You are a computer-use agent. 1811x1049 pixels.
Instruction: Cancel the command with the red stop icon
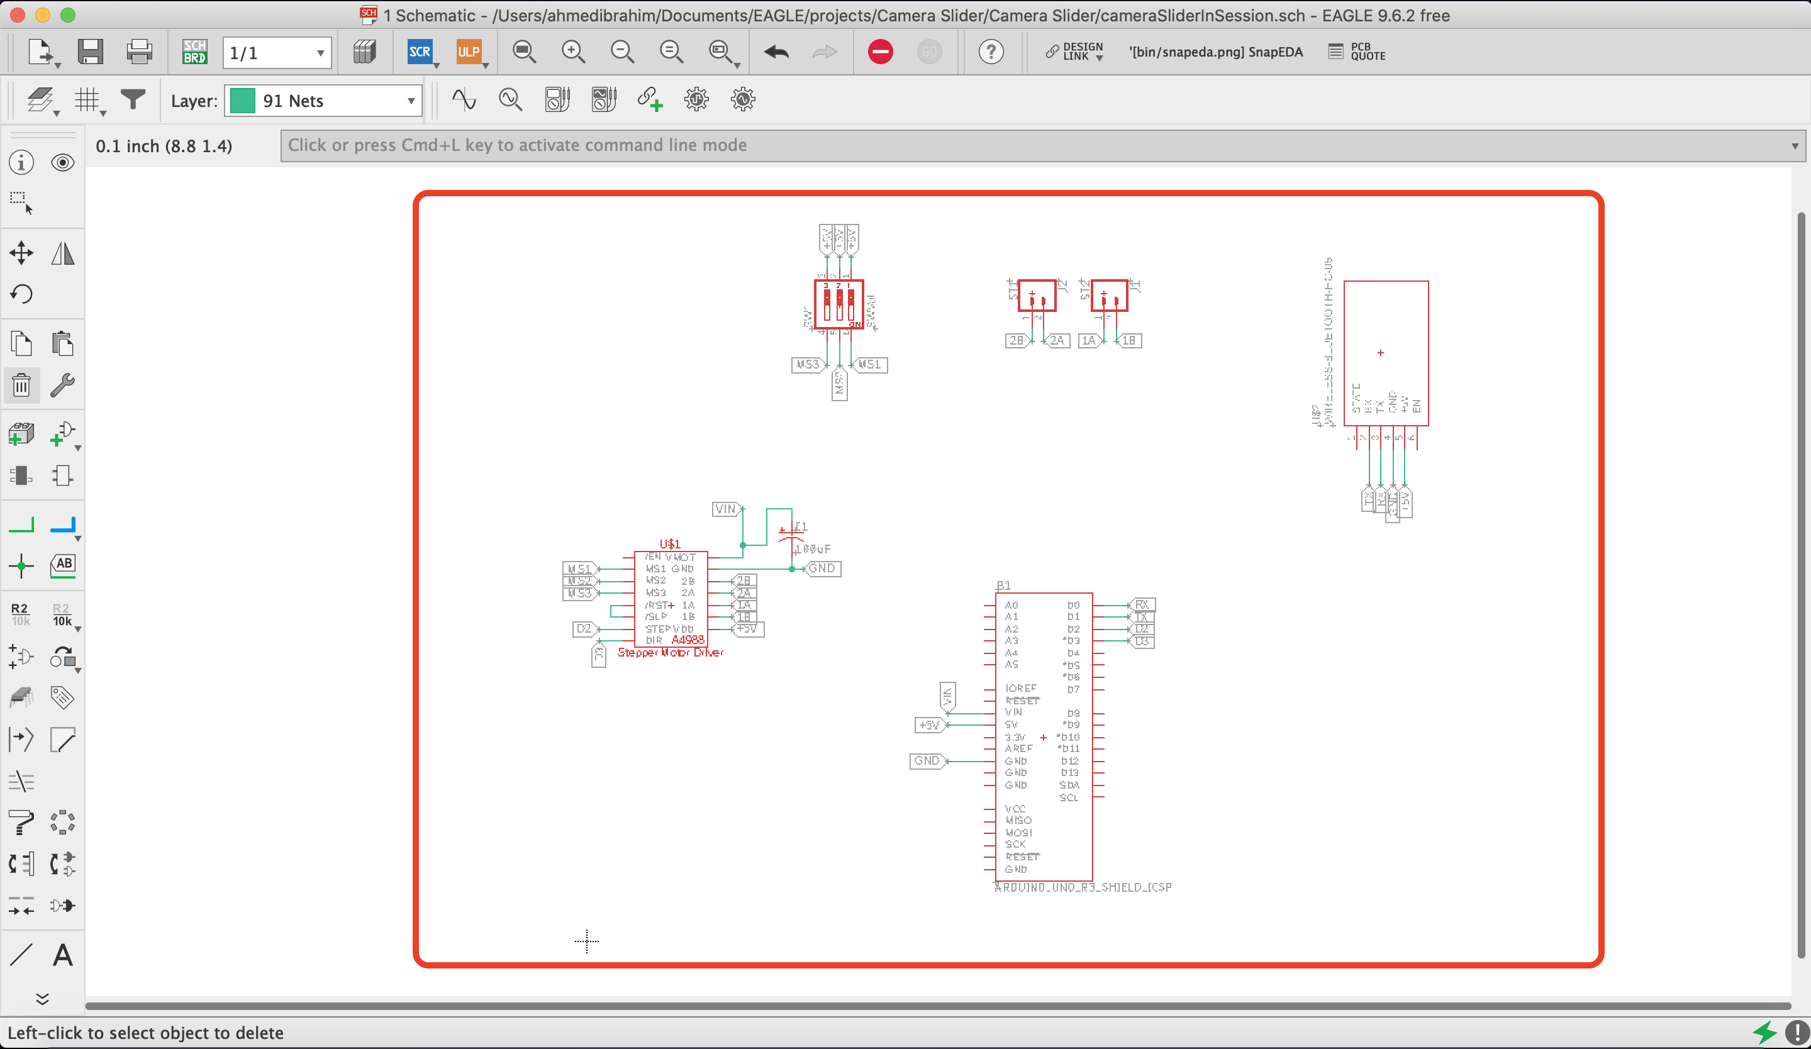[881, 52]
